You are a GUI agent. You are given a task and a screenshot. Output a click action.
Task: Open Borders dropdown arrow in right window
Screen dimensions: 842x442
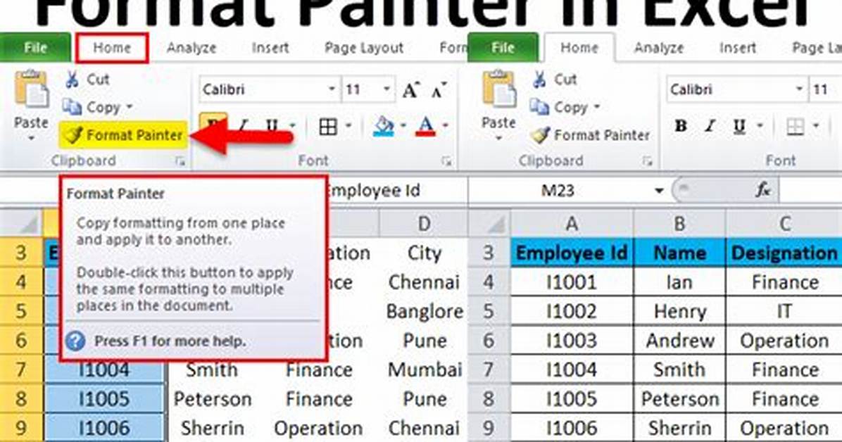click(x=815, y=127)
